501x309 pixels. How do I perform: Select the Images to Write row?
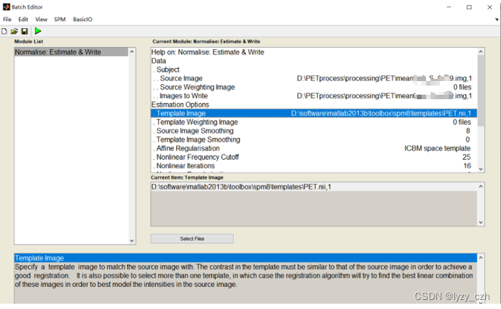[314, 95]
